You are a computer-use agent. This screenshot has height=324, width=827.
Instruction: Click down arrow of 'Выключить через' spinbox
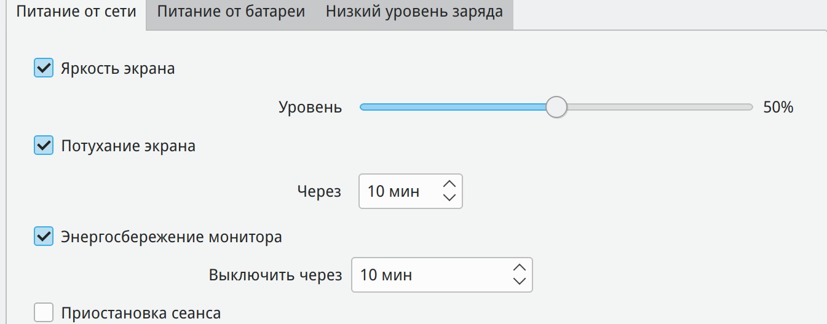pos(520,282)
